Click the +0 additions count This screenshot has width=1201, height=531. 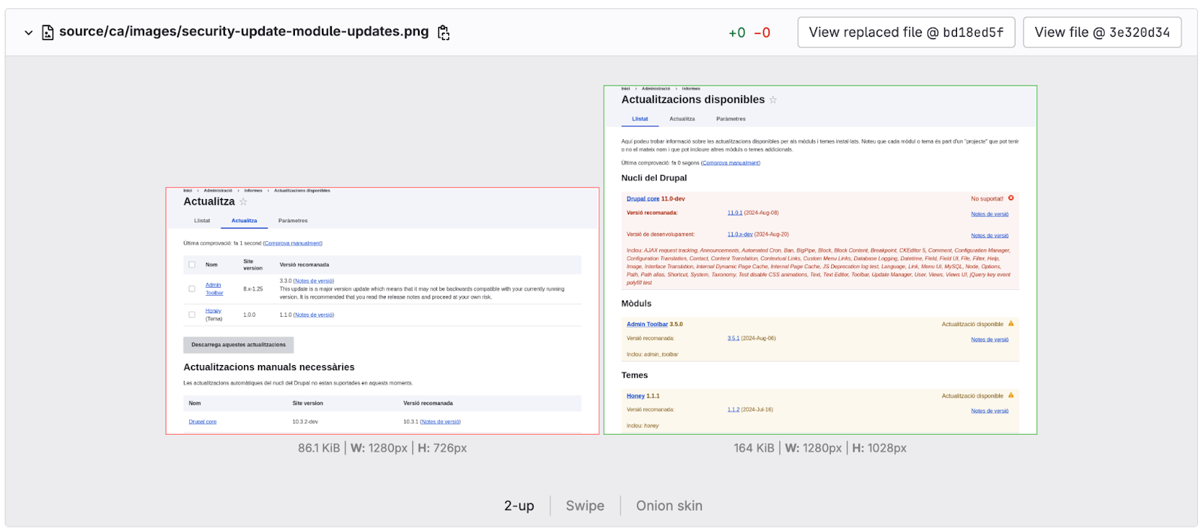(x=737, y=33)
